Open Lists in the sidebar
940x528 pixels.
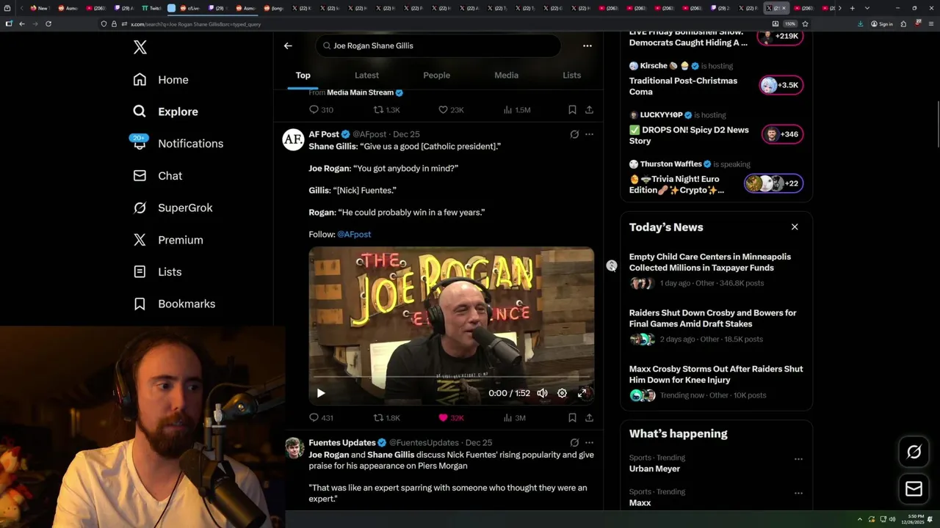158,272
